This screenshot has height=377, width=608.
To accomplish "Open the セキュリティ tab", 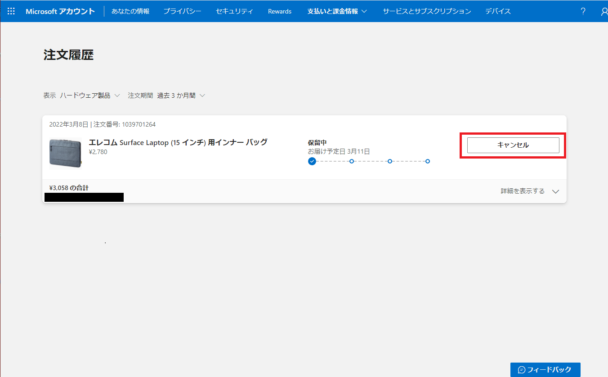I will tap(234, 11).
